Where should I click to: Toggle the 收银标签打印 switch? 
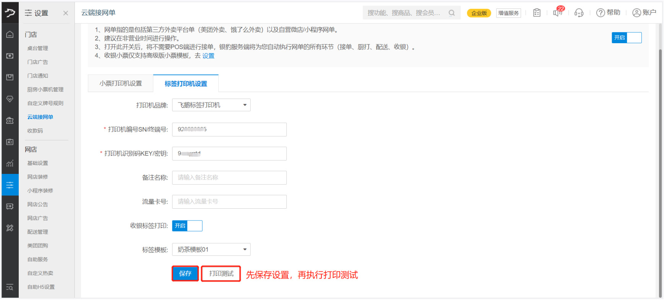(x=187, y=226)
